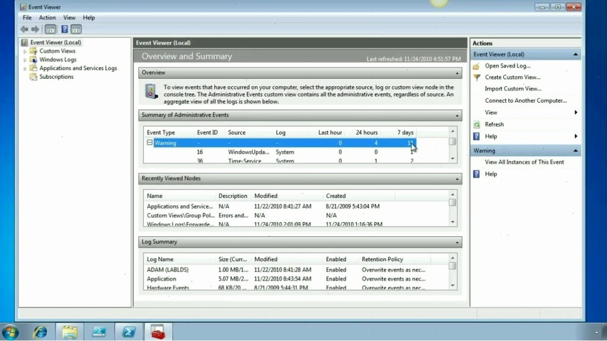Screen dimensions: 607x341
Task: Click Create Custom View action
Action: [513, 77]
